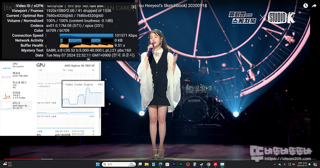Viewport: 320px width, 168px height.
Task: Open the clock and calendar flyout
Action: 302,164
